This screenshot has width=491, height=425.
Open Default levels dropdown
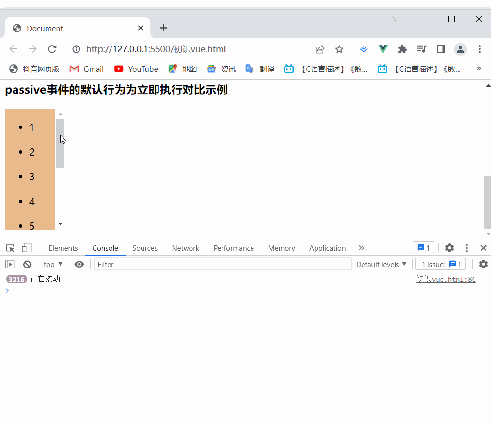[x=381, y=264]
